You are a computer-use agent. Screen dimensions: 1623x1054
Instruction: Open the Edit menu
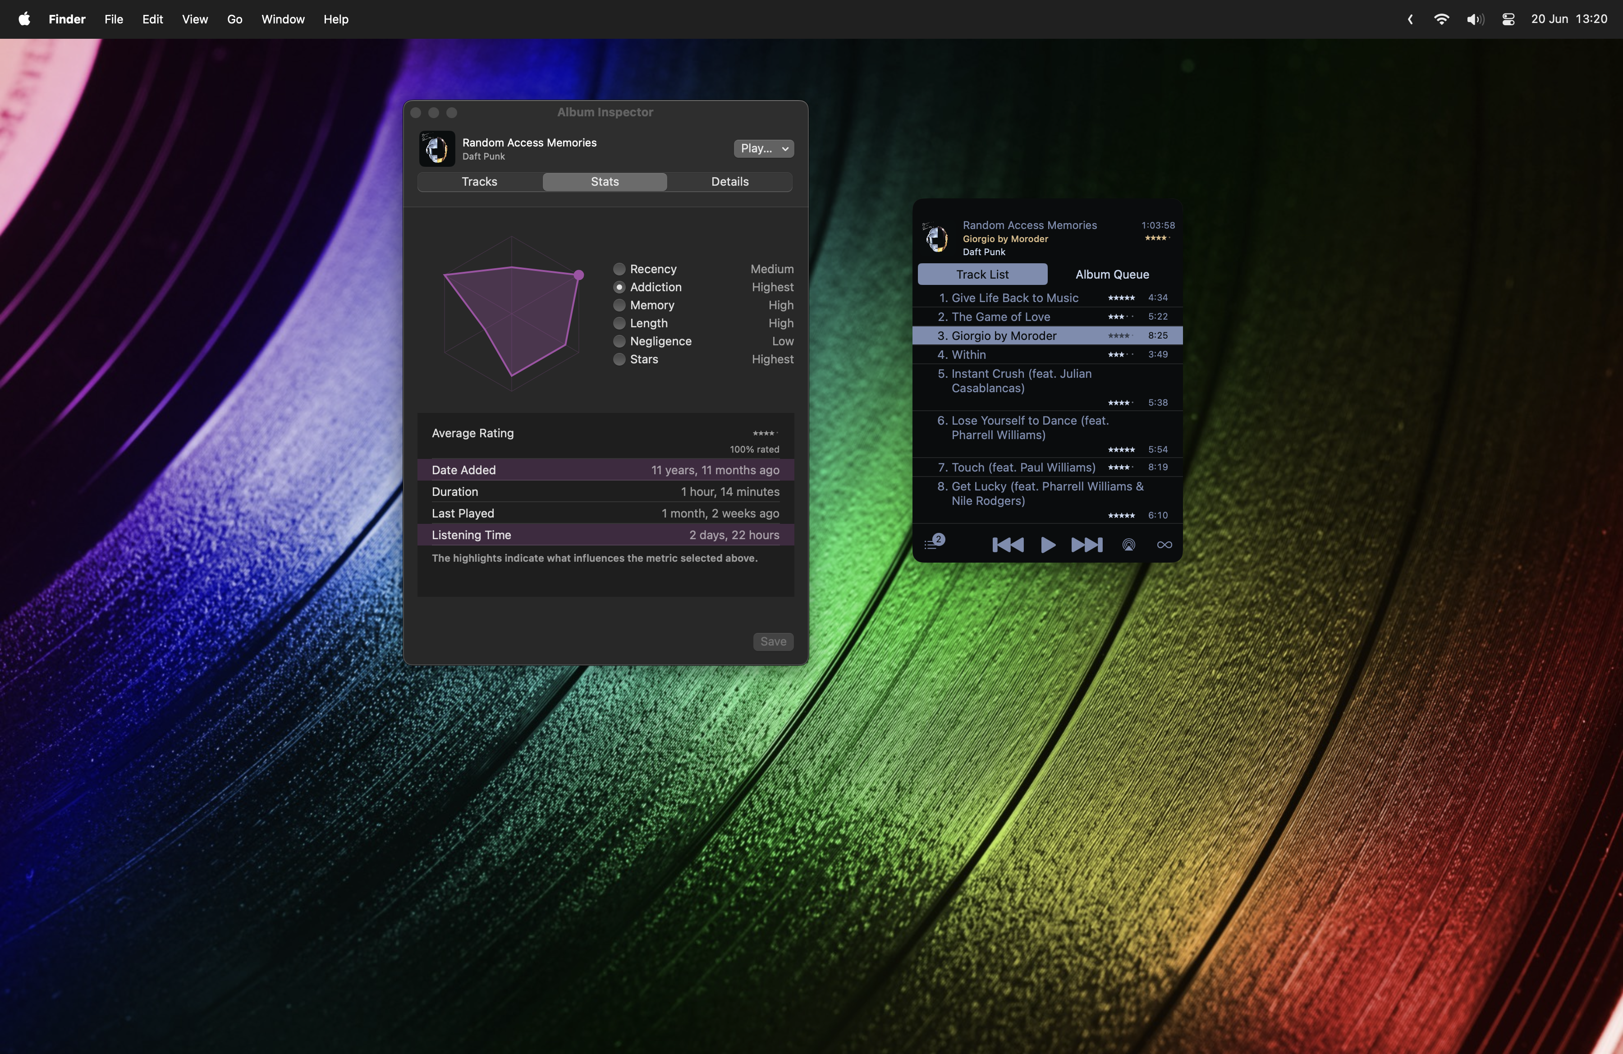153,19
